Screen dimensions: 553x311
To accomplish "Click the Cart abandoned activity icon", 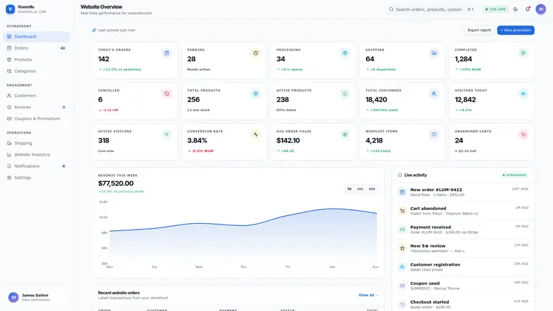I will click(x=402, y=211).
